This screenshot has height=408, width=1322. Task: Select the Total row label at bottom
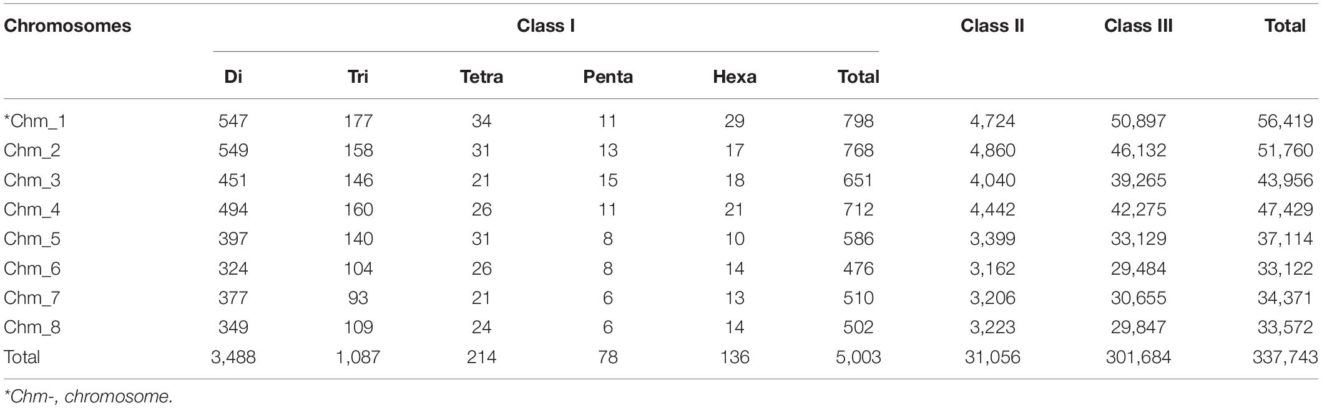22,357
